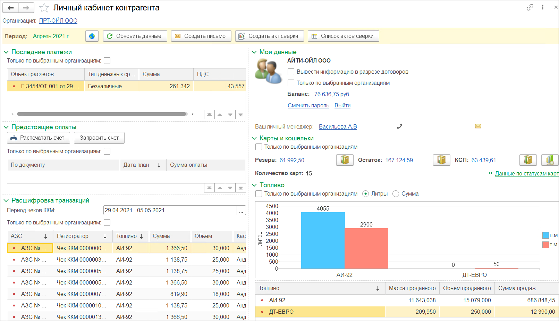Open the report icon next to Резерв
The height and width of the screenshot is (321, 559).
pos(345,160)
